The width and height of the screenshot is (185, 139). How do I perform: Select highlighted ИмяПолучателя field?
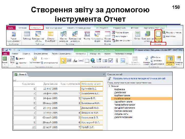click(142, 99)
